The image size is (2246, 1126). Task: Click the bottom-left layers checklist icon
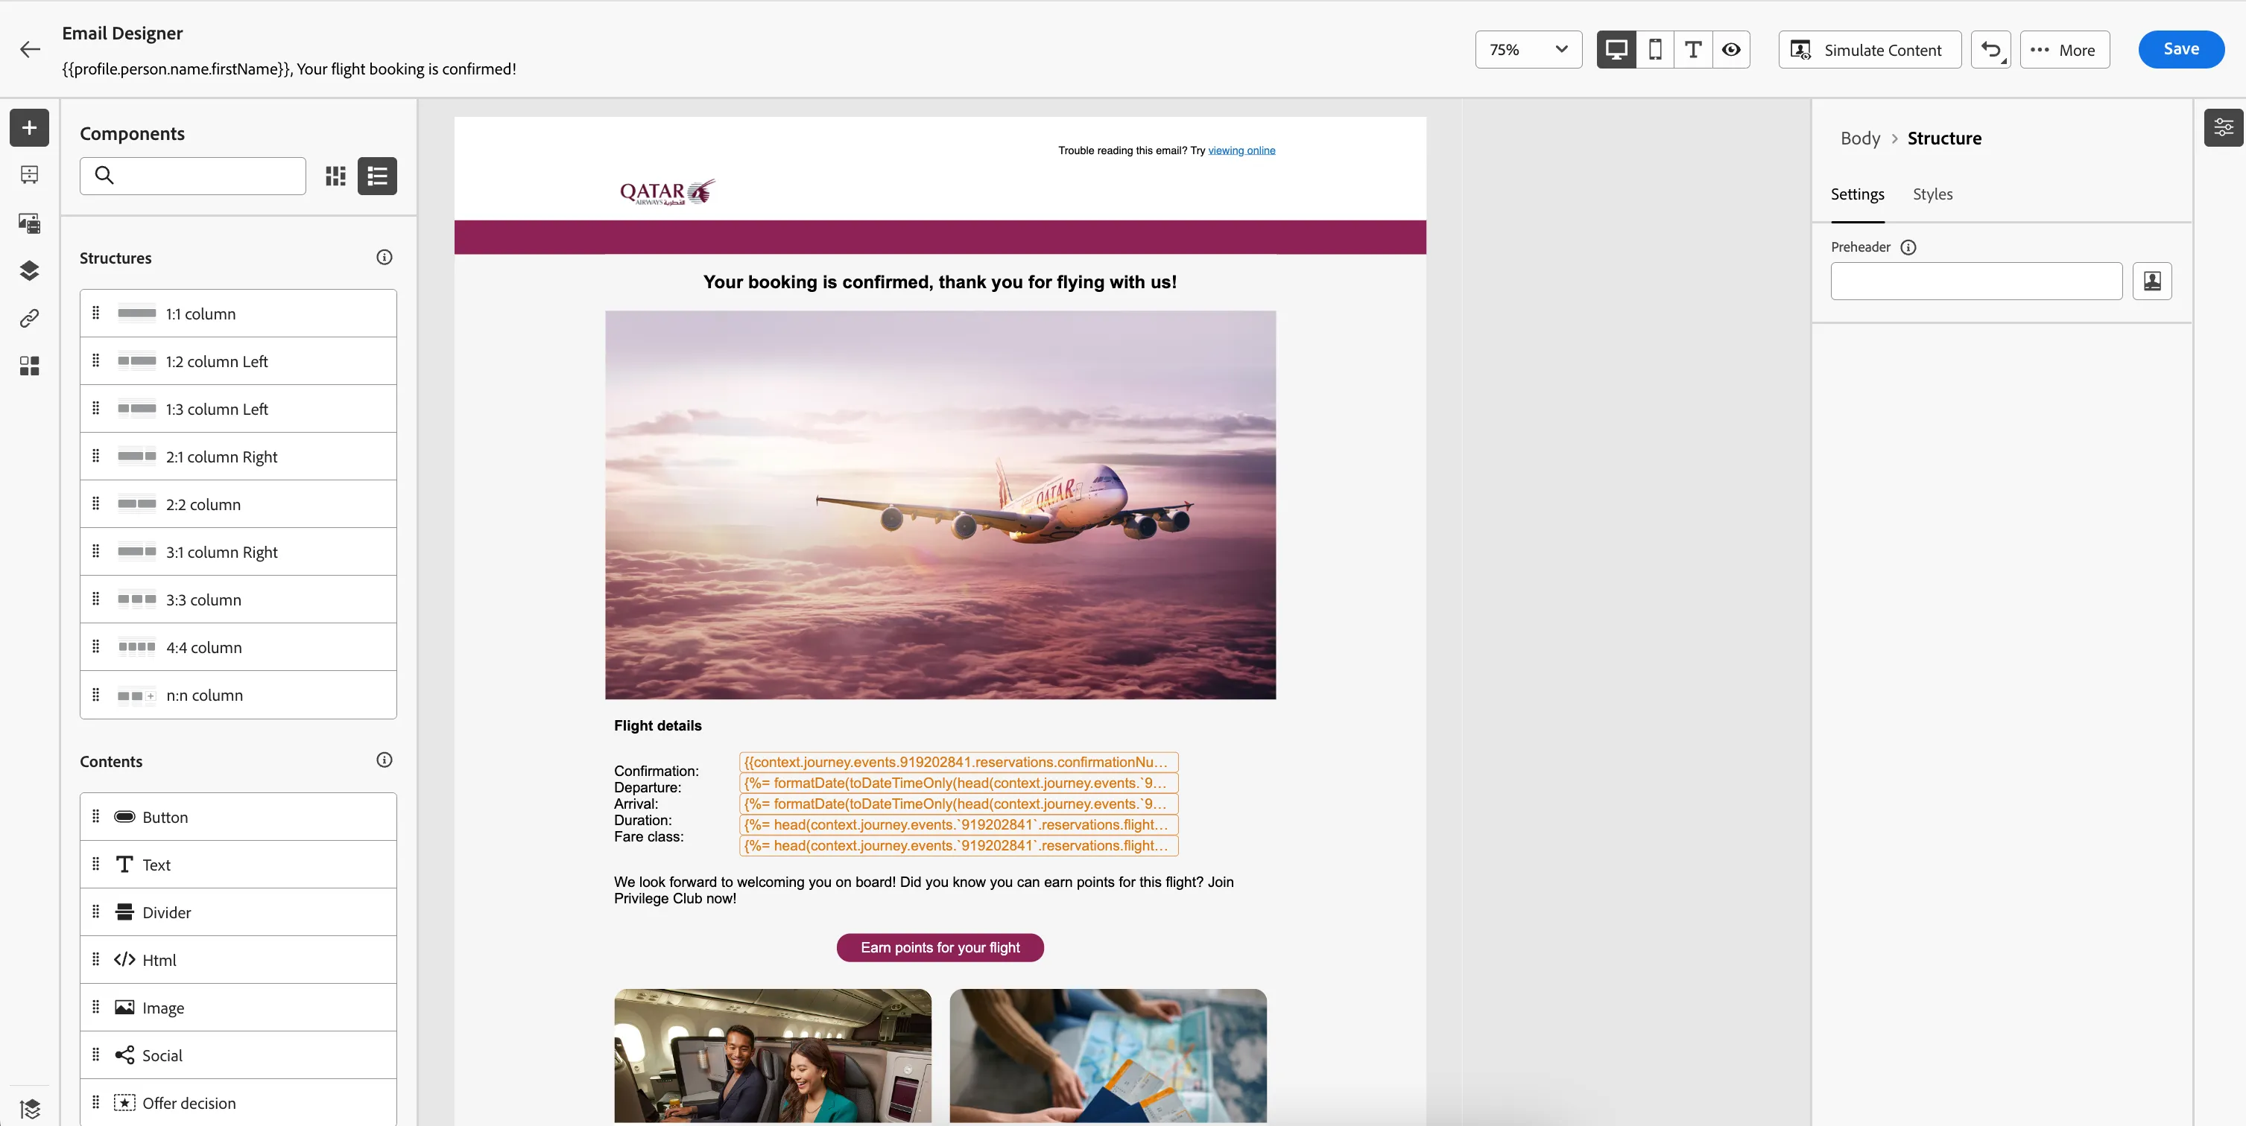pos(29,1109)
